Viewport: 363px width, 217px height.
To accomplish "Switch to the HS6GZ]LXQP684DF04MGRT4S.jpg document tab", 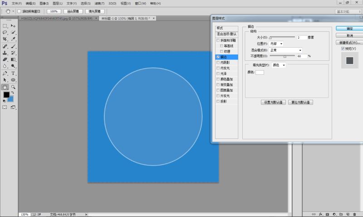I will (56, 19).
